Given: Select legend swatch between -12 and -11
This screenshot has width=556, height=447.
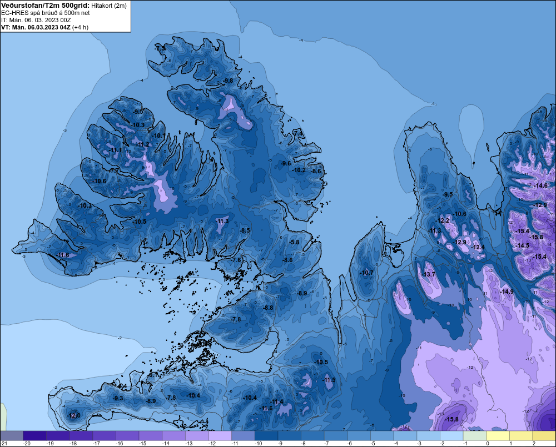Looking at the screenshot, I should click(220, 435).
